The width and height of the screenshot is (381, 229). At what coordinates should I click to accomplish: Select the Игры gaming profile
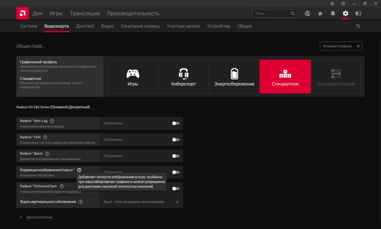pyautogui.click(x=133, y=77)
